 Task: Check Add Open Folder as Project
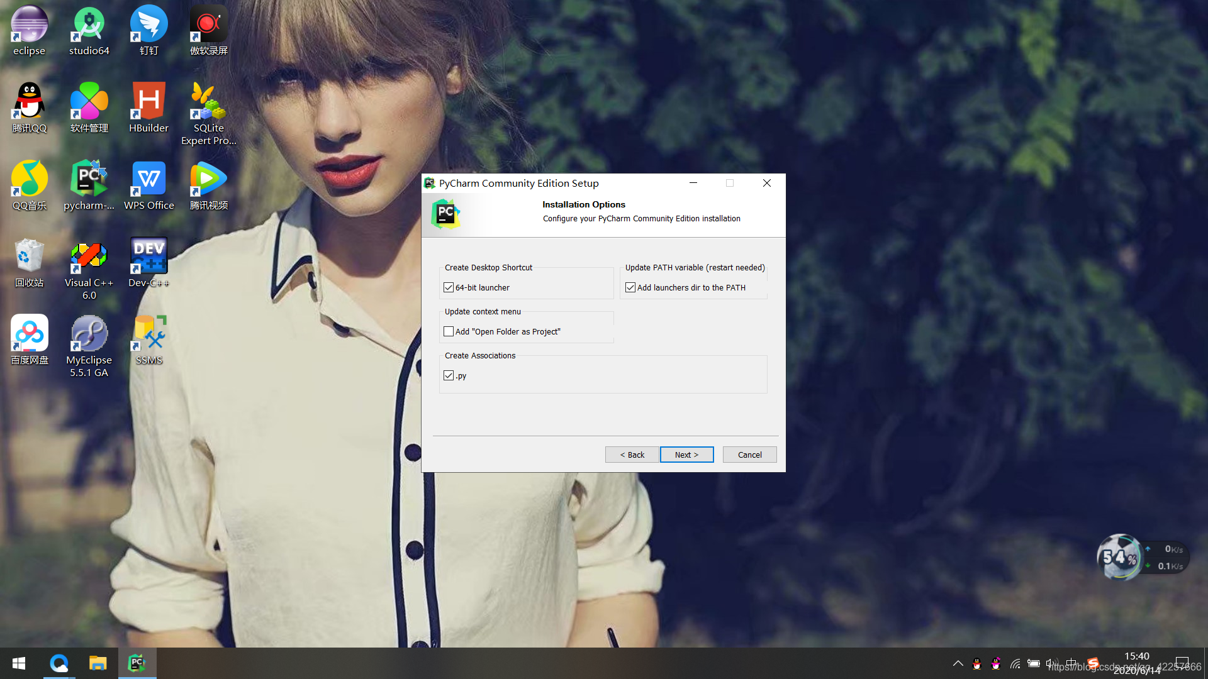click(x=449, y=331)
